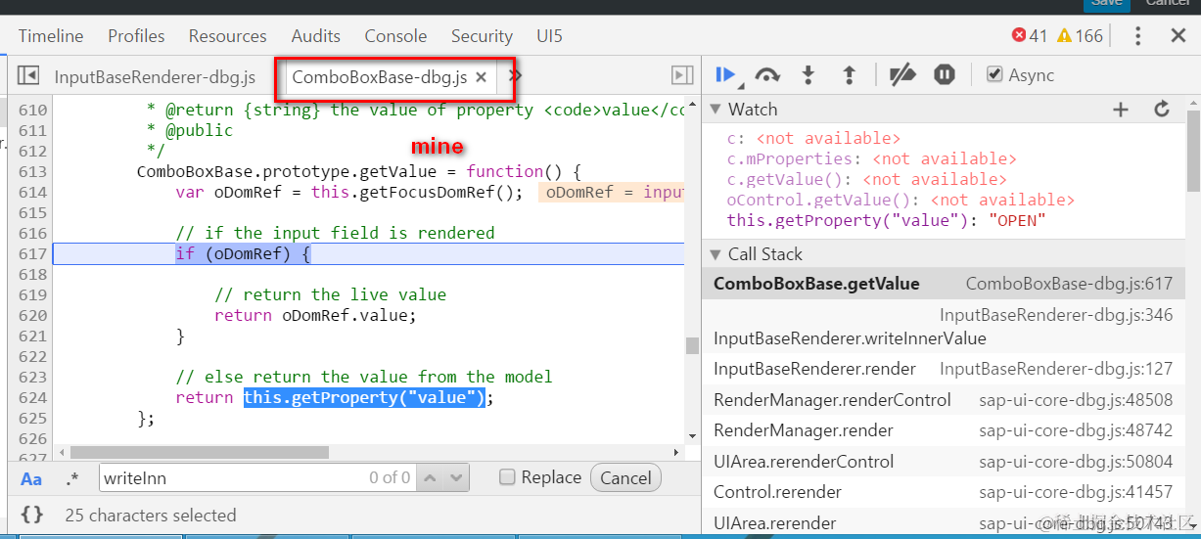The image size is (1201, 539).
Task: Pretty print the source with braces icon
Action: (31, 515)
